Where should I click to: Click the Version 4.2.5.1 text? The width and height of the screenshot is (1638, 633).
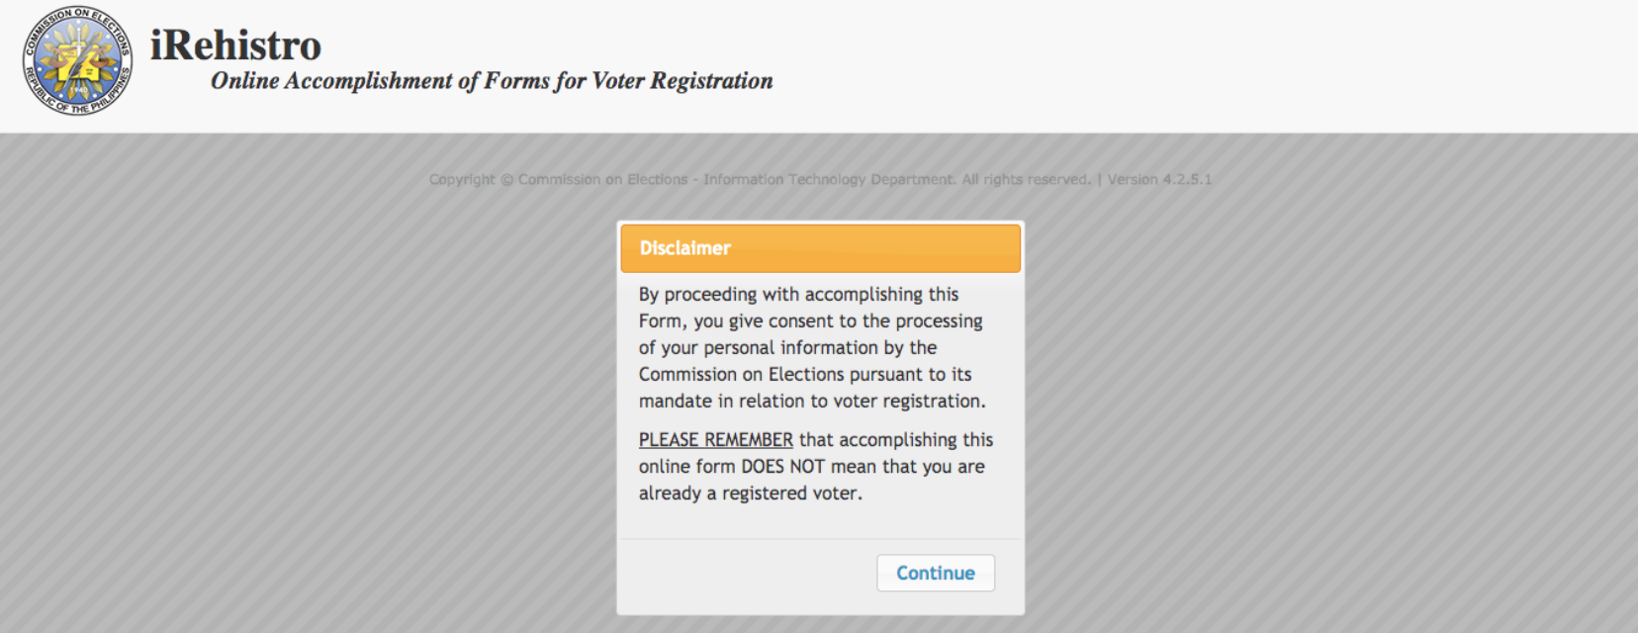pos(1158,179)
